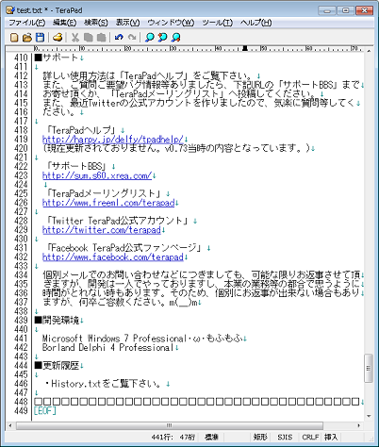Open the ヘルプ(H) menu
Image resolution: width=379 pixels, height=447 pixels.
tap(255, 23)
